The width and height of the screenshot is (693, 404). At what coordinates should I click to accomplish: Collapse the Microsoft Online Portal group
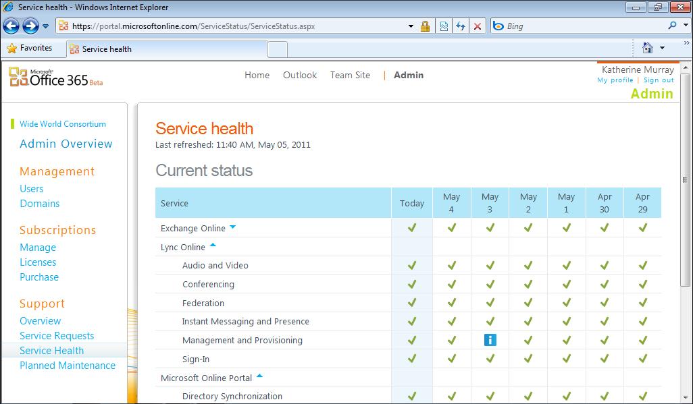[x=259, y=376]
